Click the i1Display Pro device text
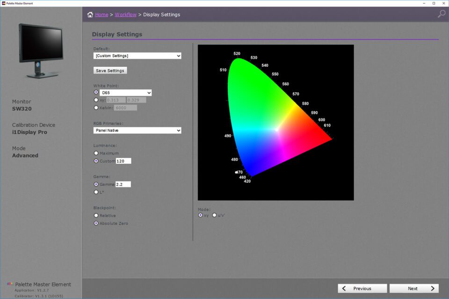The image size is (449, 299). [29, 132]
